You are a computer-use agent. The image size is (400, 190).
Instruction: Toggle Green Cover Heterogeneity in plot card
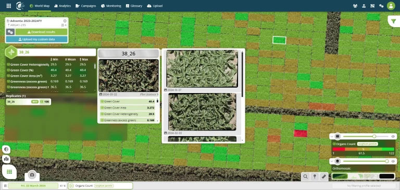pyautogui.click(x=102, y=114)
